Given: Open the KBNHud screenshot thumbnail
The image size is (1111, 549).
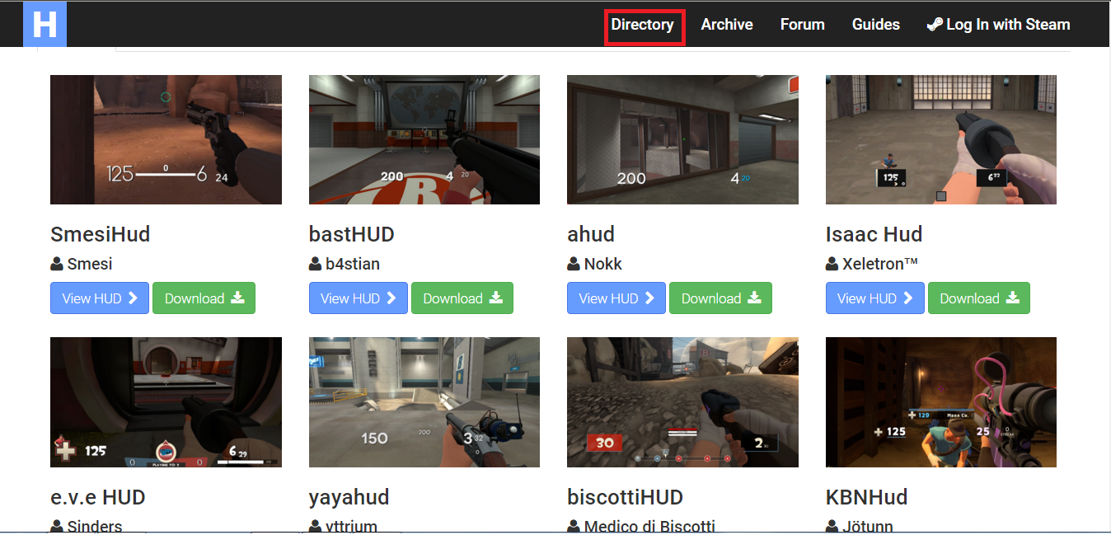Looking at the screenshot, I should 941,402.
